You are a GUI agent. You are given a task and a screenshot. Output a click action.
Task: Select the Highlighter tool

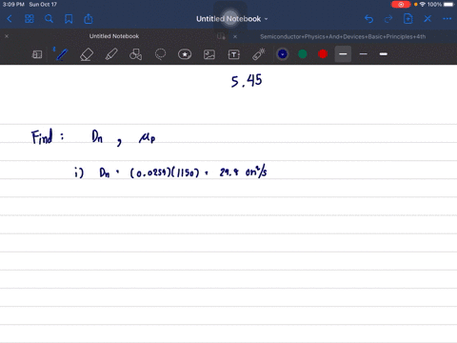pyautogui.click(x=111, y=54)
